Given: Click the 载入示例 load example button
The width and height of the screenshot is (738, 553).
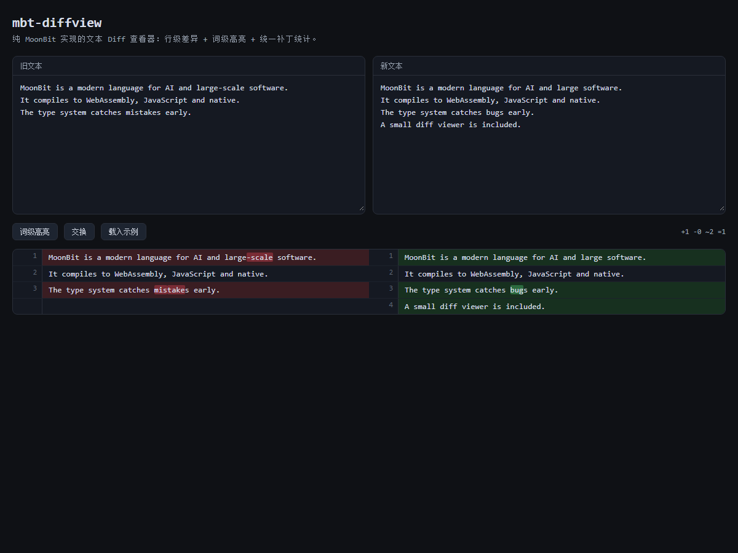Looking at the screenshot, I should pyautogui.click(x=124, y=232).
